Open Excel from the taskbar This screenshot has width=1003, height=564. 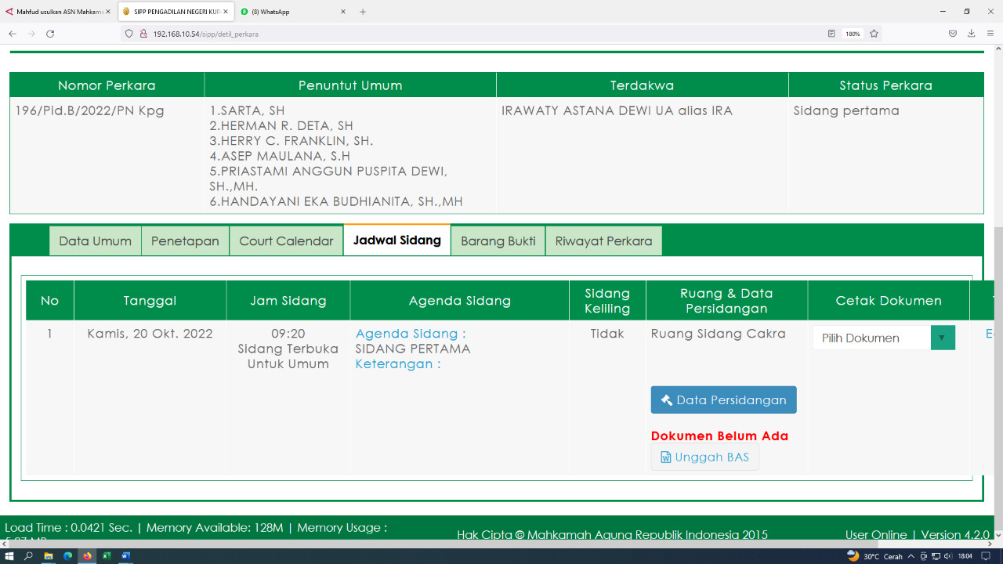(106, 556)
